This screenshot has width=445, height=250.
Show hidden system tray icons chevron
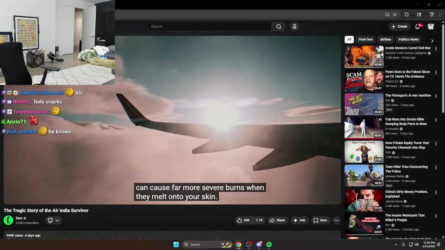[396, 244]
